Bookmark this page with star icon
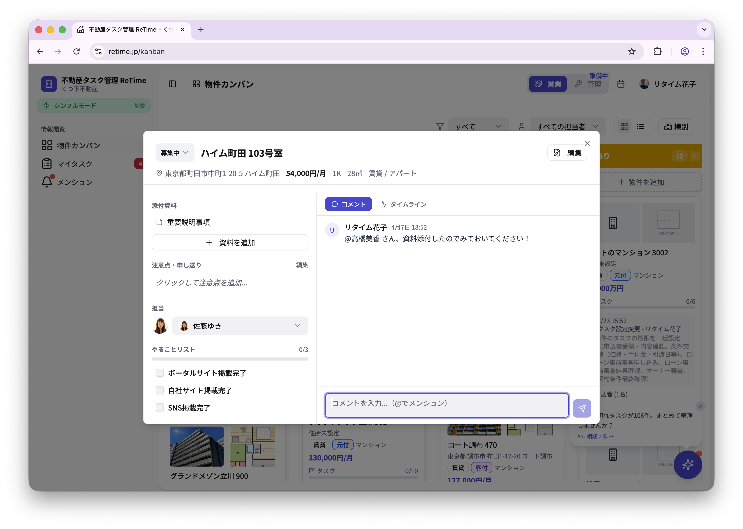This screenshot has width=743, height=529. pos(632,51)
